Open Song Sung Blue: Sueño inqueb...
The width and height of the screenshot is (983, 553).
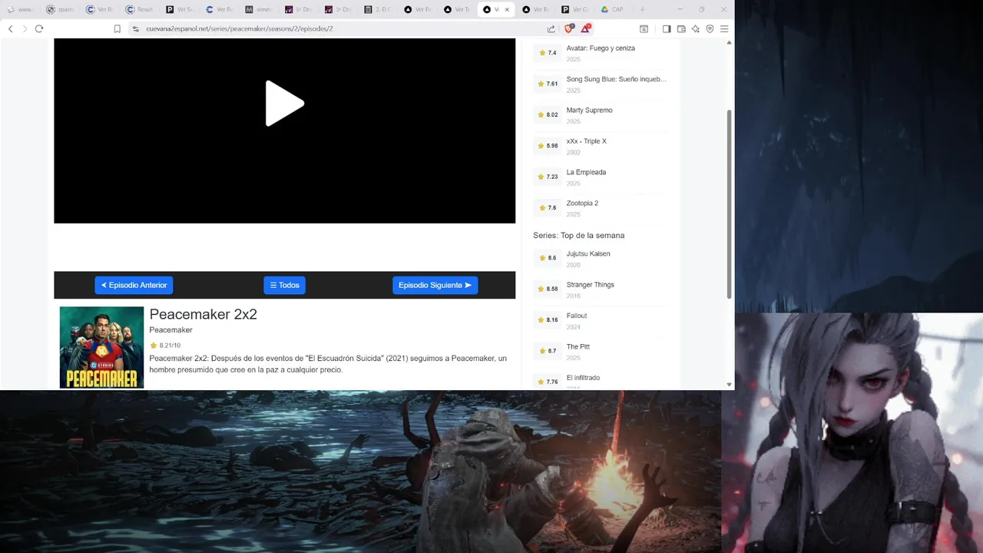point(617,79)
